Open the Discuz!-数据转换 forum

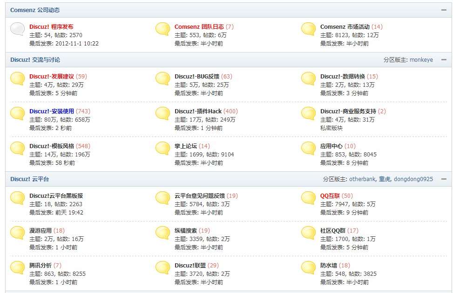(343, 76)
